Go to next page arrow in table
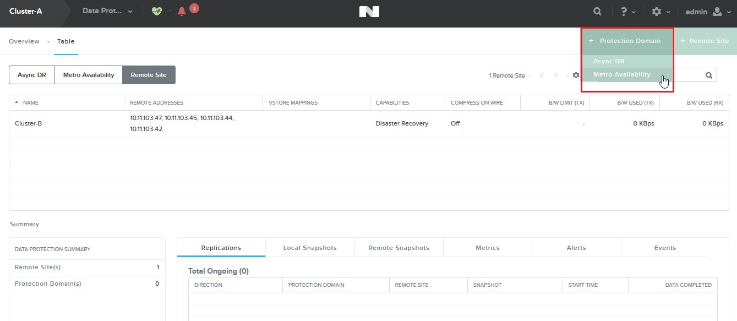The image size is (737, 321). 556,75
